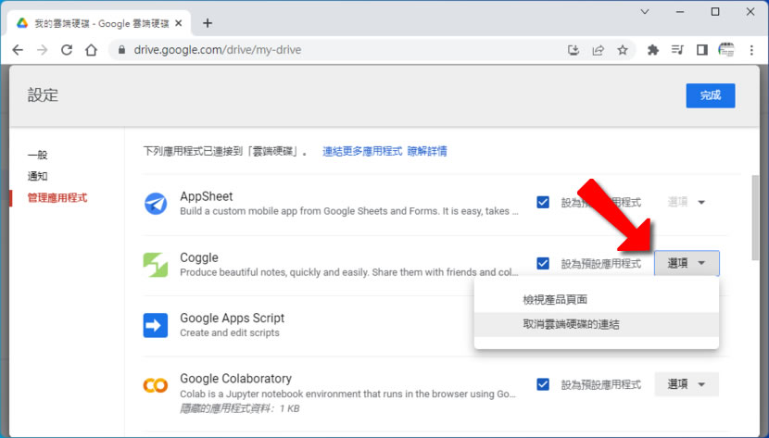Click the Coggle app name

click(x=199, y=257)
